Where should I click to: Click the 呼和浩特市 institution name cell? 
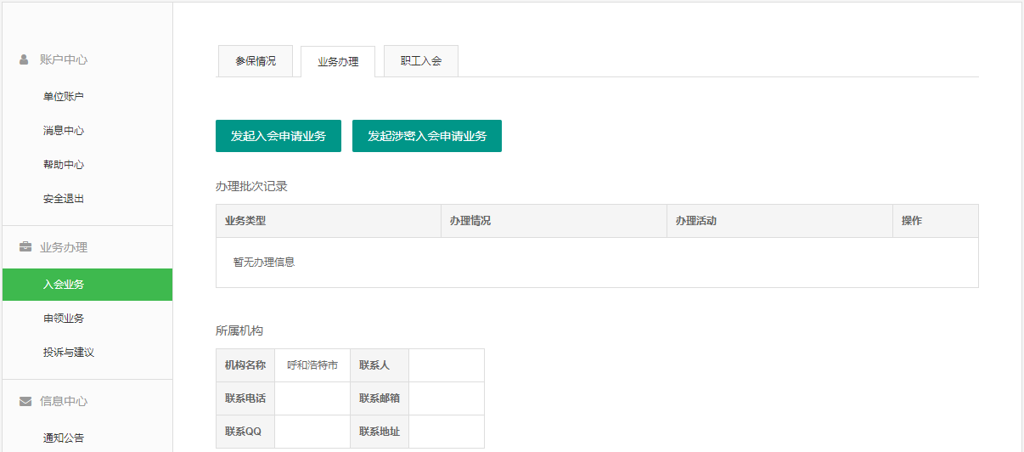312,365
